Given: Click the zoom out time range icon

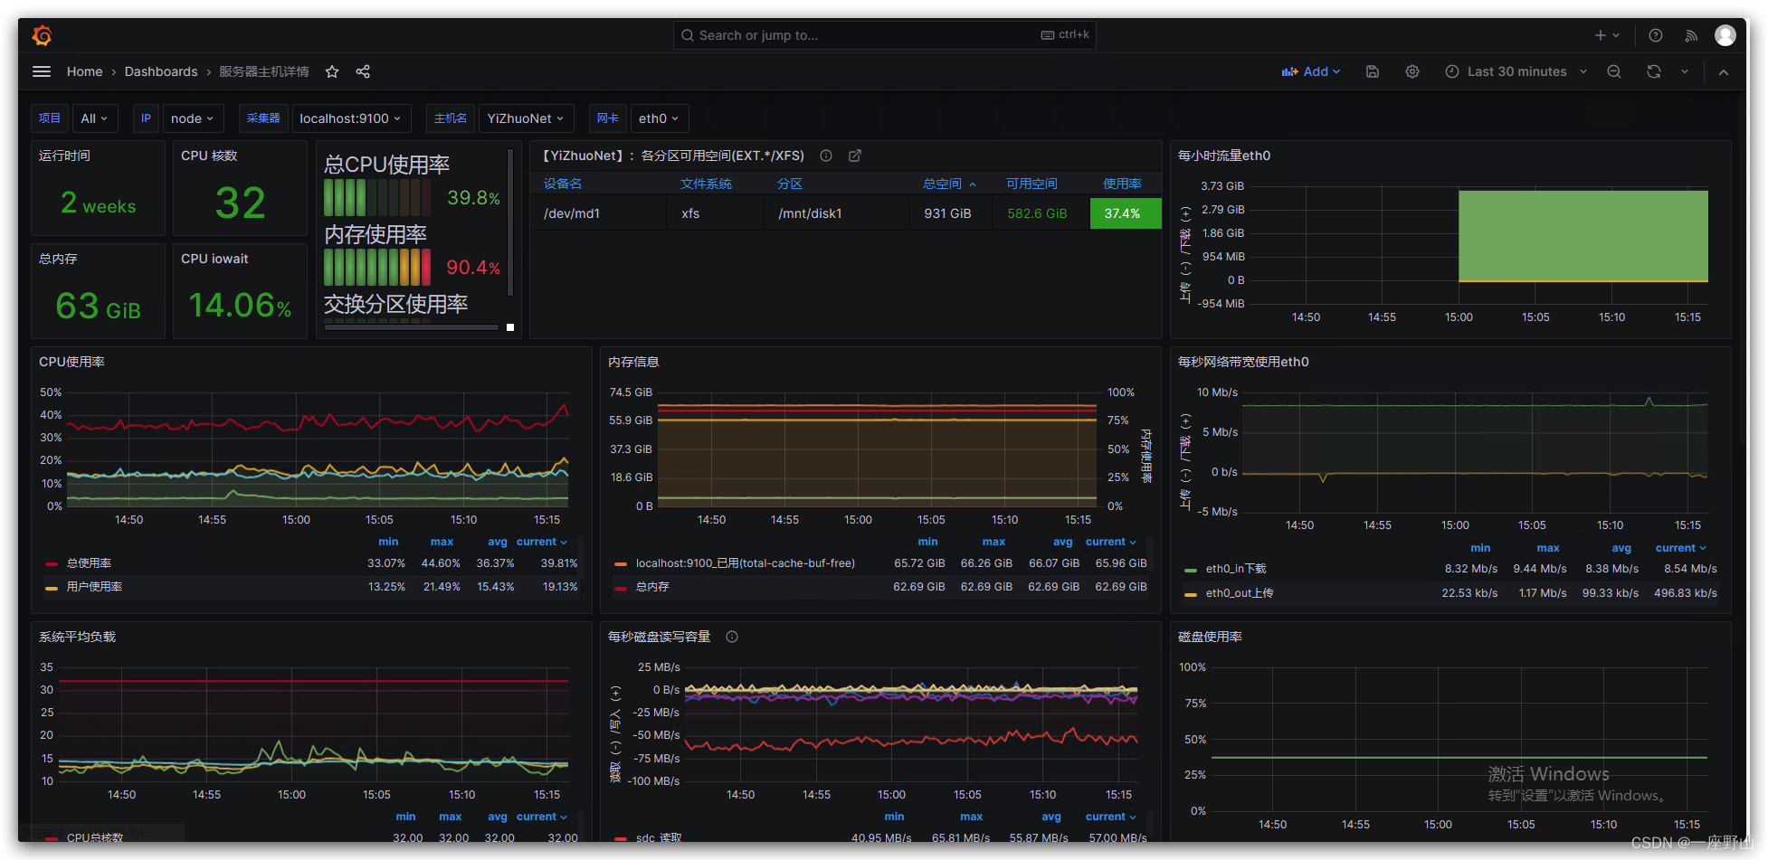Looking at the screenshot, I should [1614, 71].
